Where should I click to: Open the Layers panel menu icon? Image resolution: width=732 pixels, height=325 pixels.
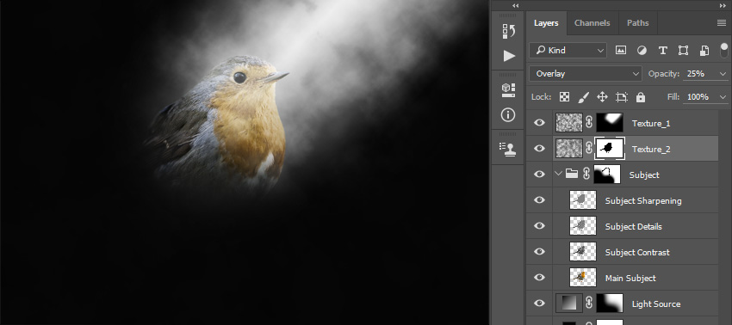722,23
